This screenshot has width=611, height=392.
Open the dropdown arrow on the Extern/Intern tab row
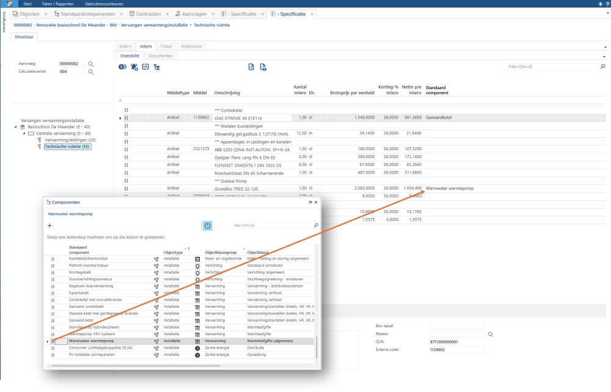[605, 47]
